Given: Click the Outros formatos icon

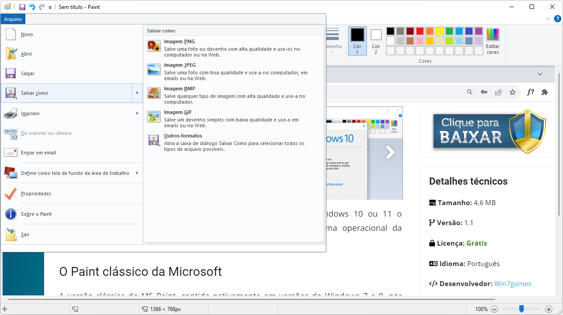Looking at the screenshot, I should pyautogui.click(x=154, y=141).
